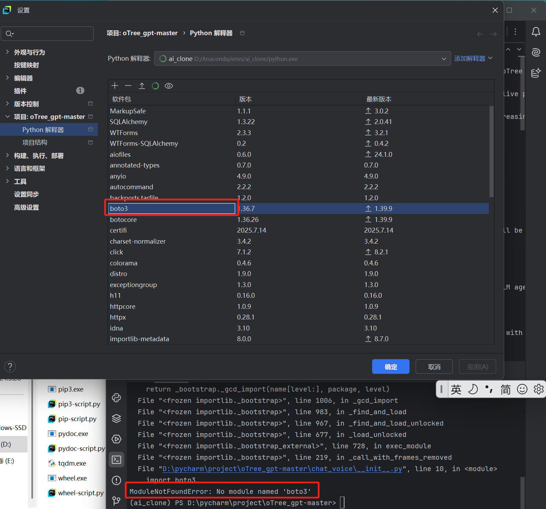The height and width of the screenshot is (509, 546).
Task: Select 插件 in the settings sidebar
Action: [20, 91]
